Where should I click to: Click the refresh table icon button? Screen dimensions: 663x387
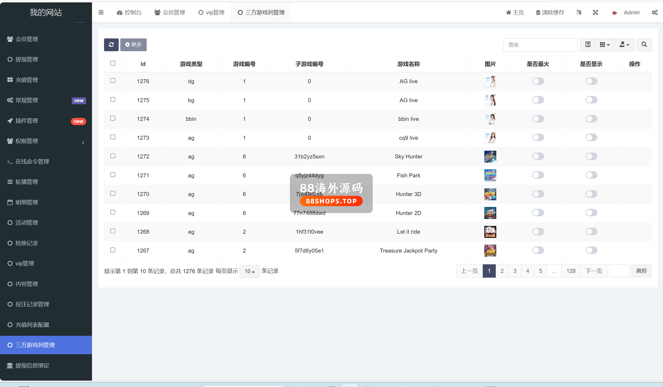(111, 45)
